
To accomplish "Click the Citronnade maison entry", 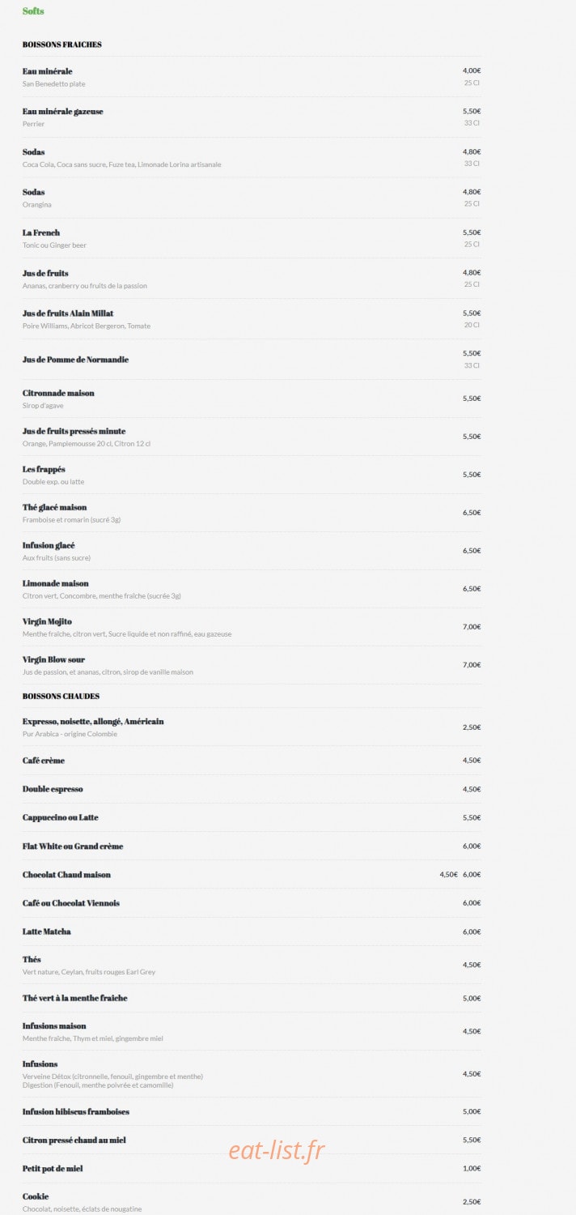I will (x=58, y=393).
